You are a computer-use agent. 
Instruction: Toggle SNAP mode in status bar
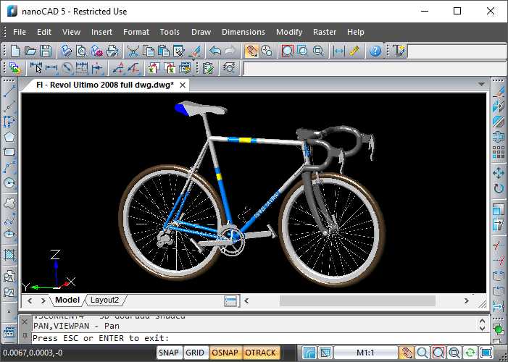coord(169,353)
